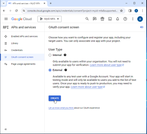Open the MyID MFA project selector
Image resolution: width=147 pixels, height=134 pixels.
[x=49, y=19]
